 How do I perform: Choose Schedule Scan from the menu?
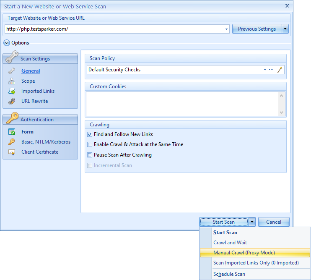tap(229, 274)
